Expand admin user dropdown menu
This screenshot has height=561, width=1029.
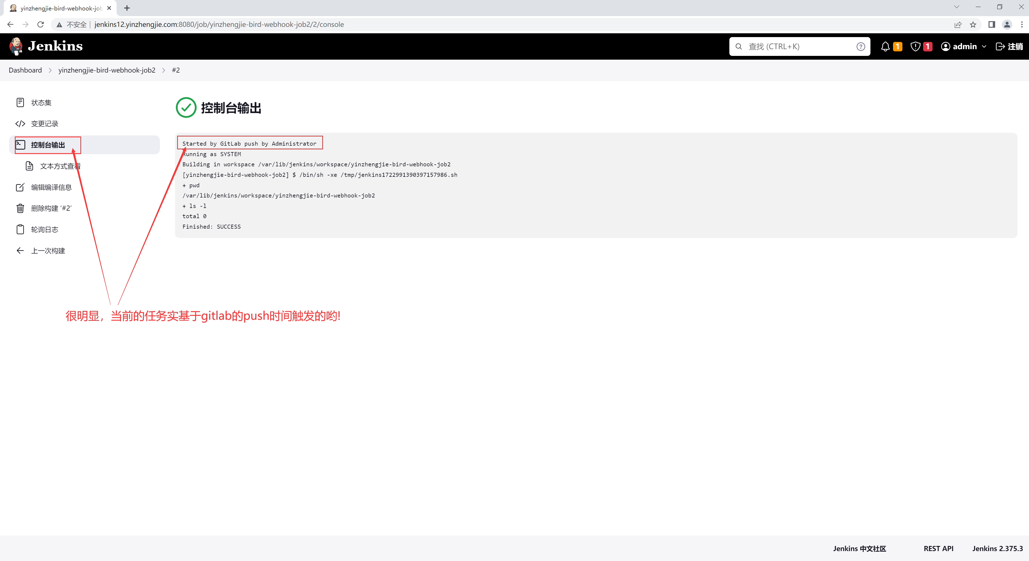point(984,47)
